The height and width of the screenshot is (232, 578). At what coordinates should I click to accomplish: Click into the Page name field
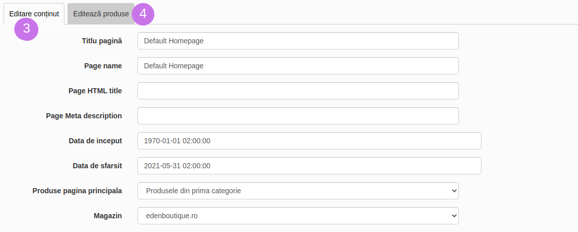pos(298,66)
